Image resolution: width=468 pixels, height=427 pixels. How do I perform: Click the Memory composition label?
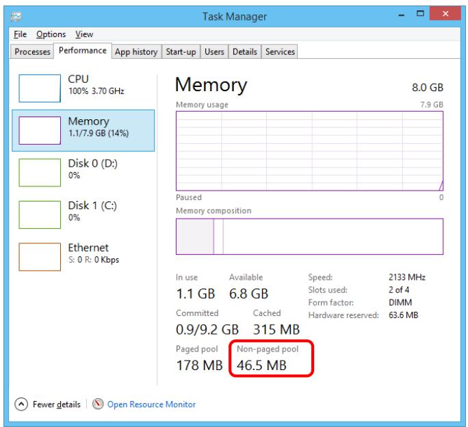213,210
